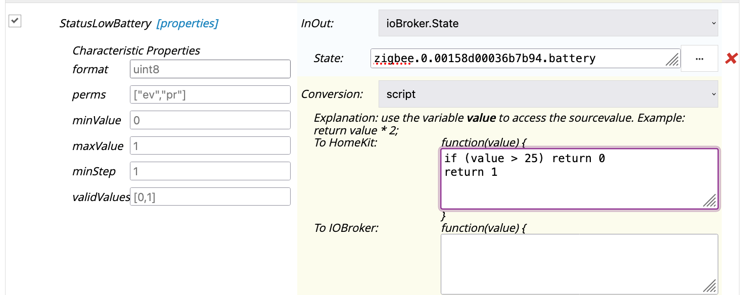This screenshot has width=742, height=295.
Task: Click the red X delete icon
Action: (730, 59)
